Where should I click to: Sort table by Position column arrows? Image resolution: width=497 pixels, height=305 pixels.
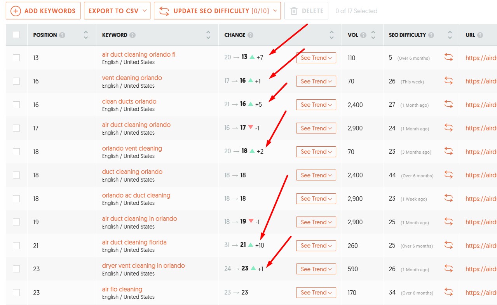(x=86, y=35)
